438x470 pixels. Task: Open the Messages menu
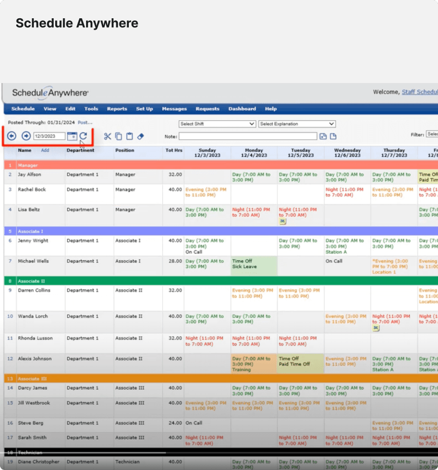click(174, 109)
